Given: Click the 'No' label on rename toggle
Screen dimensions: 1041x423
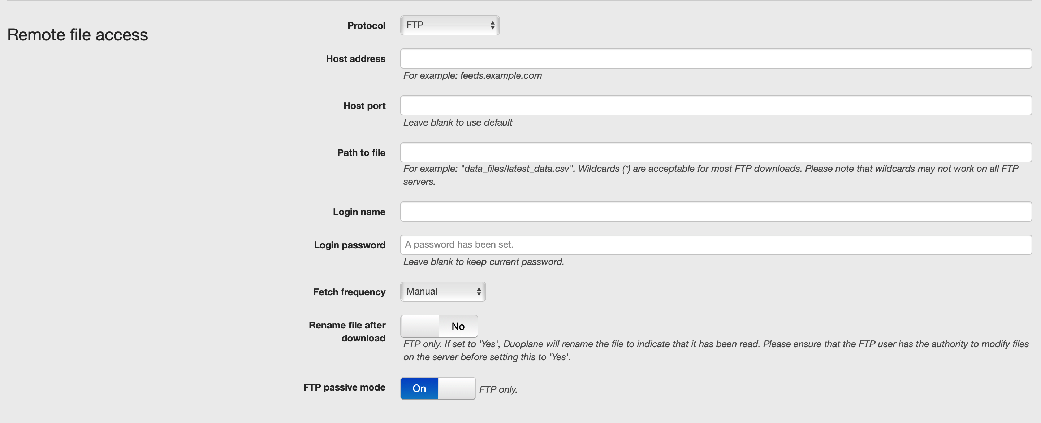Looking at the screenshot, I should click(x=458, y=326).
